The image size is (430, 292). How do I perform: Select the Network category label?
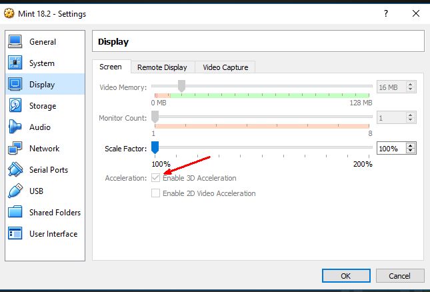point(45,148)
